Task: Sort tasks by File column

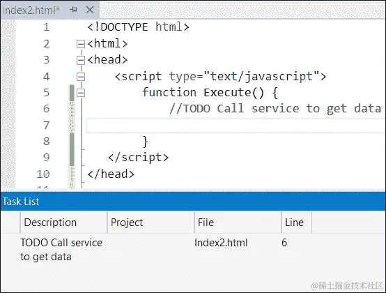Action: click(x=238, y=223)
